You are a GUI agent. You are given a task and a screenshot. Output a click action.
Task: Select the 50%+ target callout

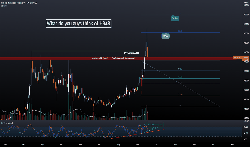click(x=175, y=18)
